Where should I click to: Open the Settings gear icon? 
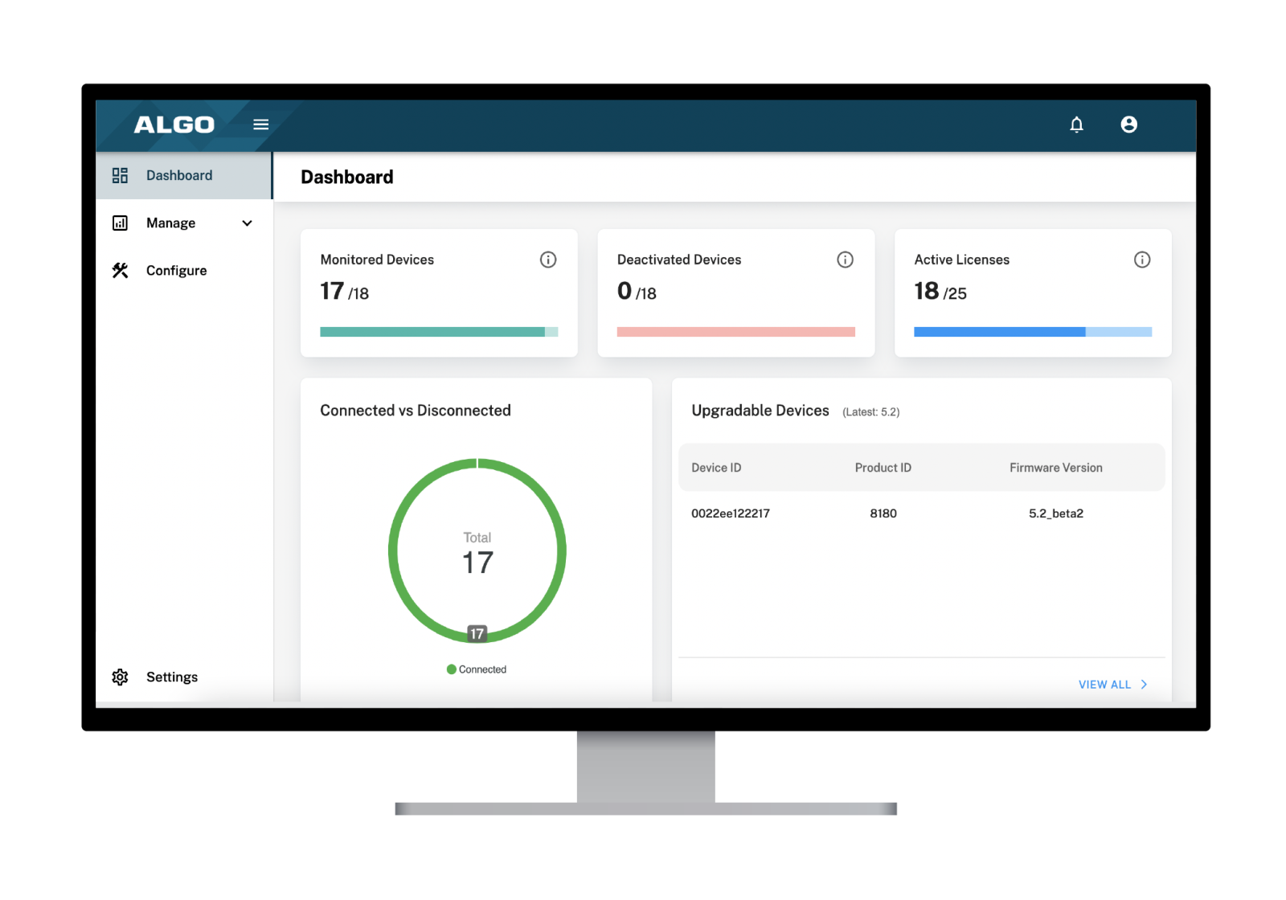point(120,677)
